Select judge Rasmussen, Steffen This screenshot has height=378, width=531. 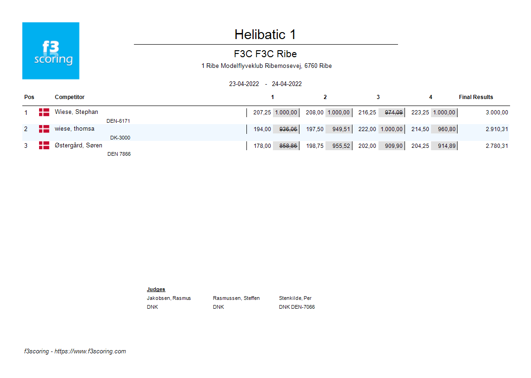coord(236,298)
